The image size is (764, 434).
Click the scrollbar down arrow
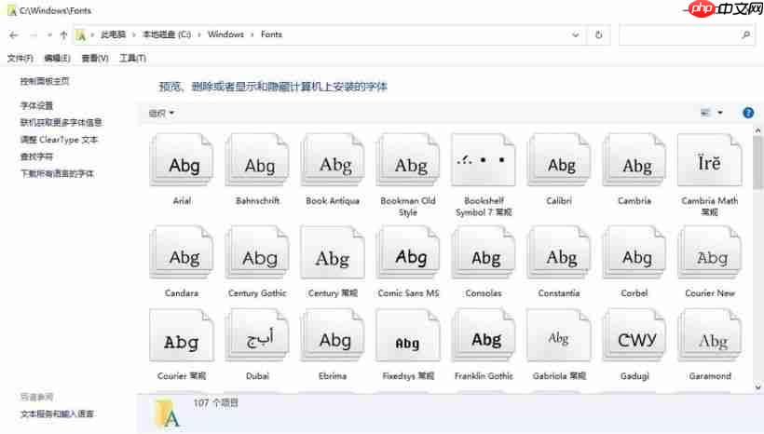757,387
